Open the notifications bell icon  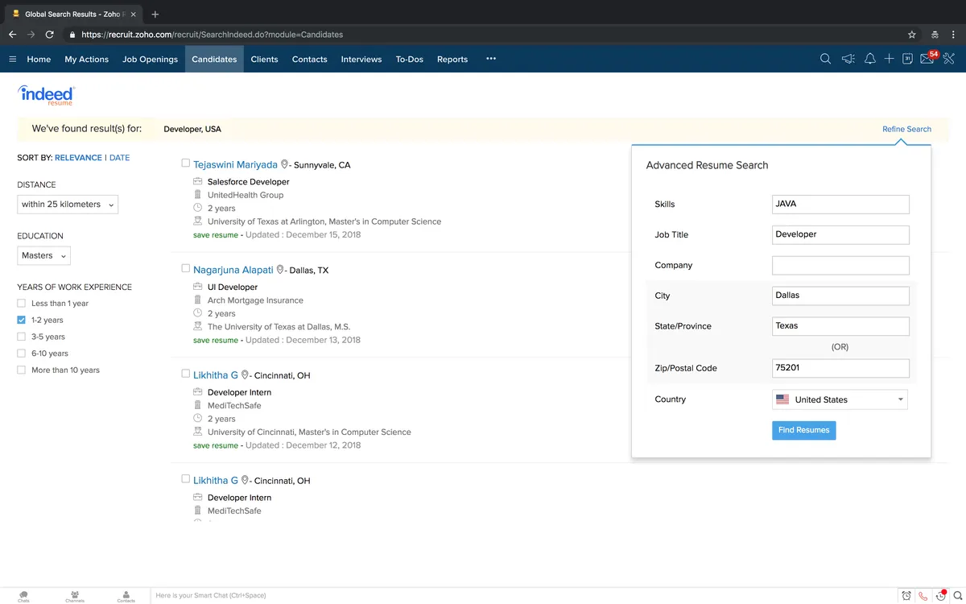click(x=869, y=59)
